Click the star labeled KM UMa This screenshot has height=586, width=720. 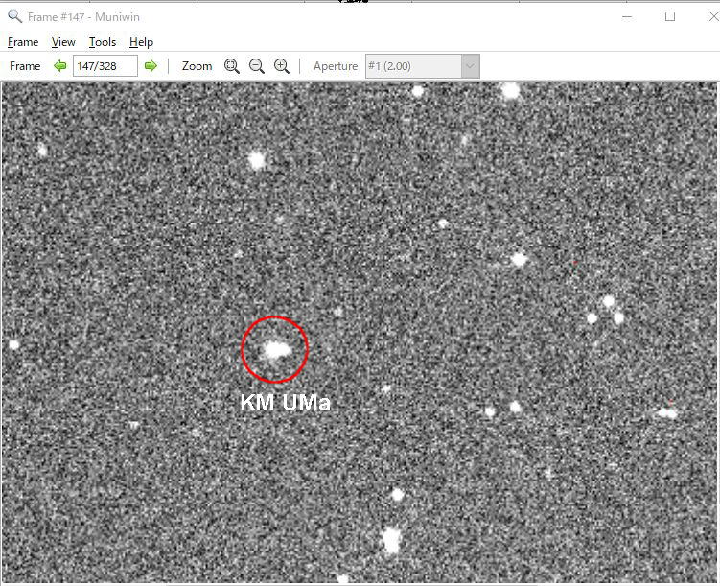point(276,350)
